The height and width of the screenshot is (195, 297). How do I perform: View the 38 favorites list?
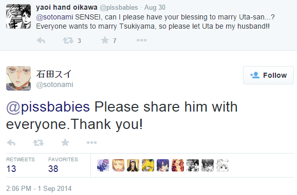click(x=63, y=165)
